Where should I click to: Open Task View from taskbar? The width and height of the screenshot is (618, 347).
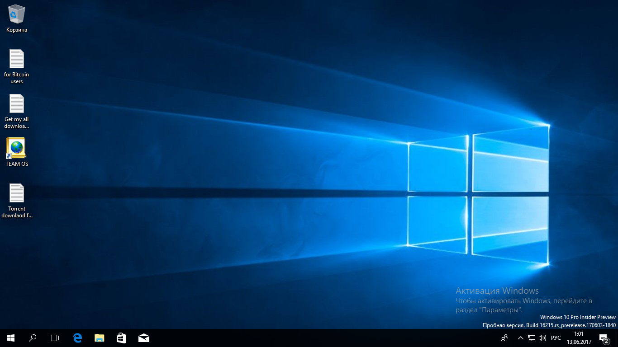54,338
